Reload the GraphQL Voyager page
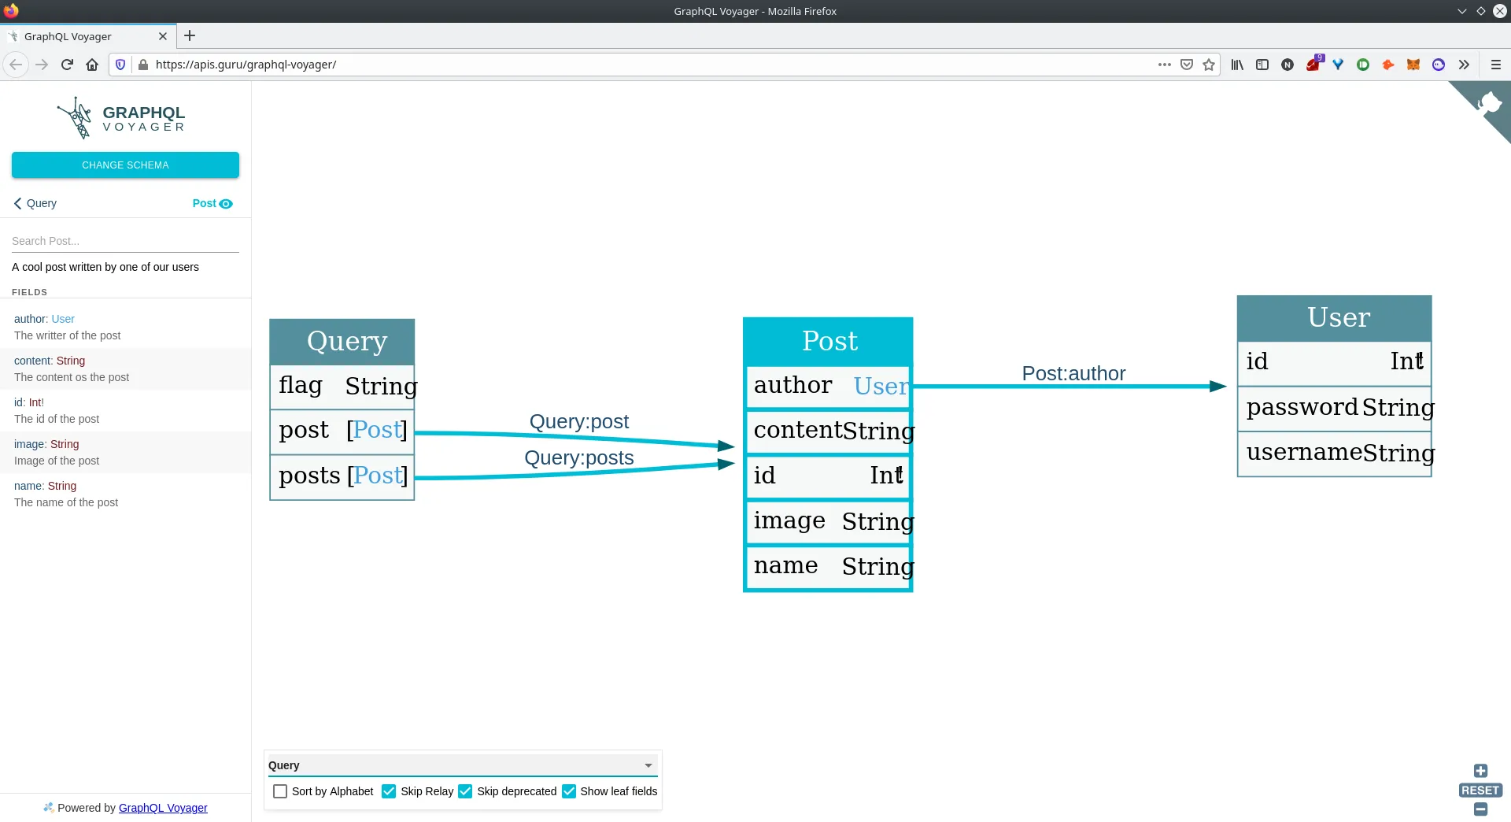This screenshot has height=822, width=1511. pyautogui.click(x=67, y=65)
